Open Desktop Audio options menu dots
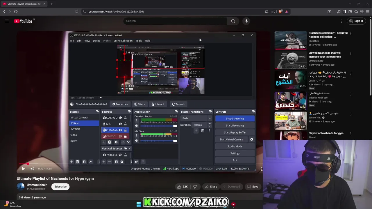372x209 pixels. coord(137,121)
